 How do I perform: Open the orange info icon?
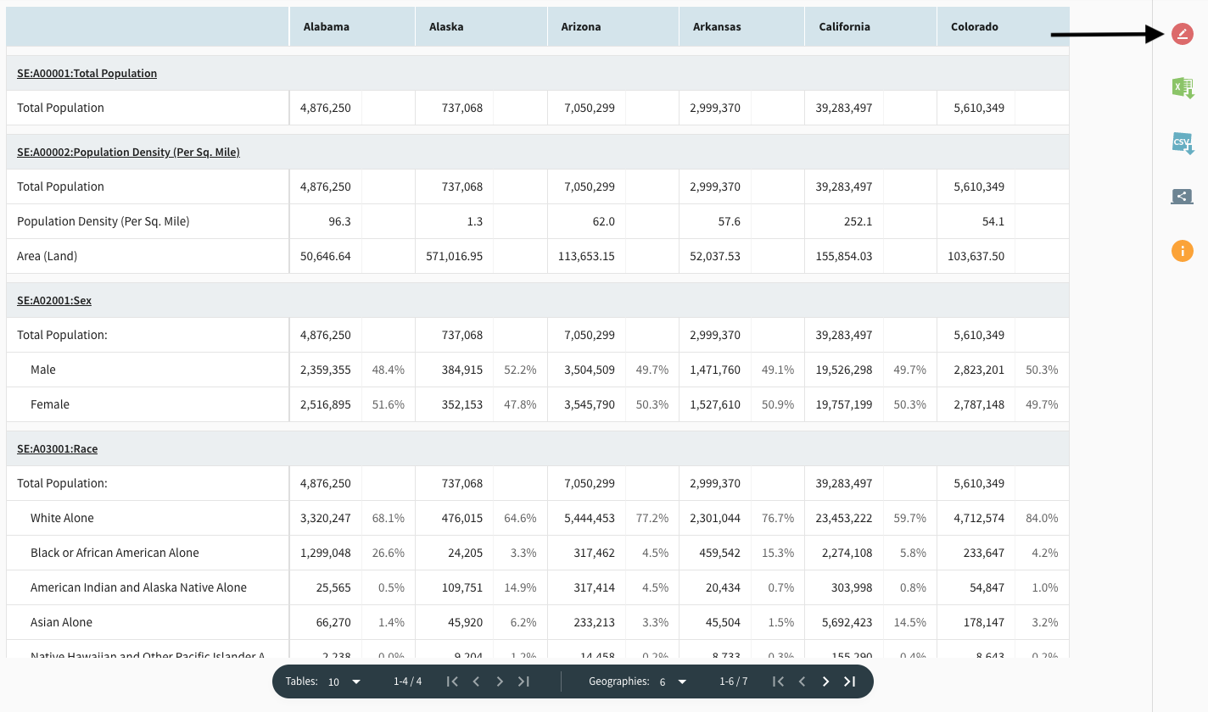1182,251
